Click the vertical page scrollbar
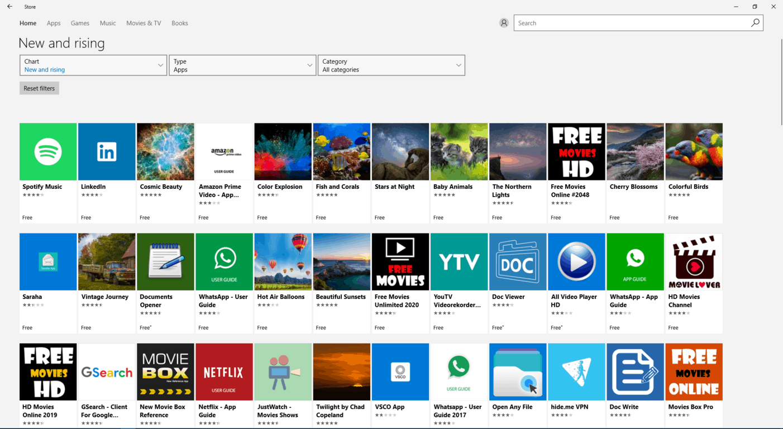783x429 pixels. (781, 83)
